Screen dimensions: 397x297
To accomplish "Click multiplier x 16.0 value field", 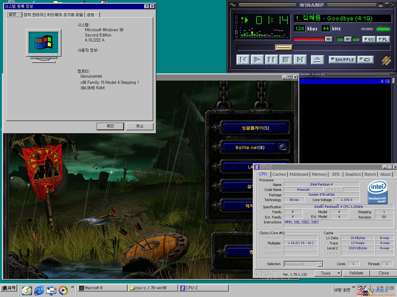I will (x=301, y=243).
